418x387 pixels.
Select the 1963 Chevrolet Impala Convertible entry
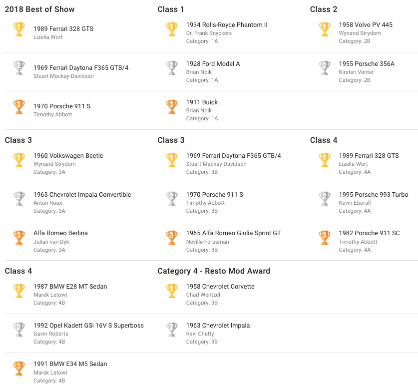click(82, 195)
